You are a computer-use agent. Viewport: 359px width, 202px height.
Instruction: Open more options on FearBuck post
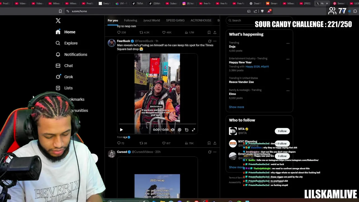(215, 41)
